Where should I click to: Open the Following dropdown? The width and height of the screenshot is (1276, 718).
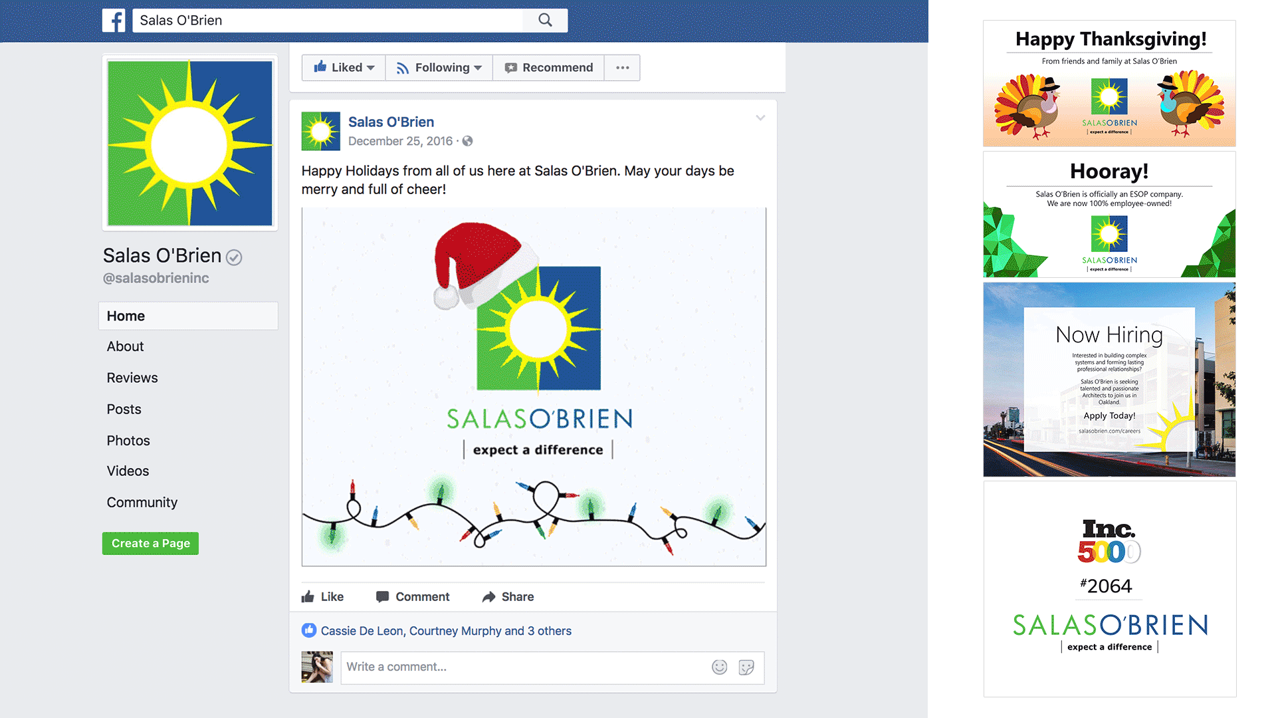coord(439,68)
